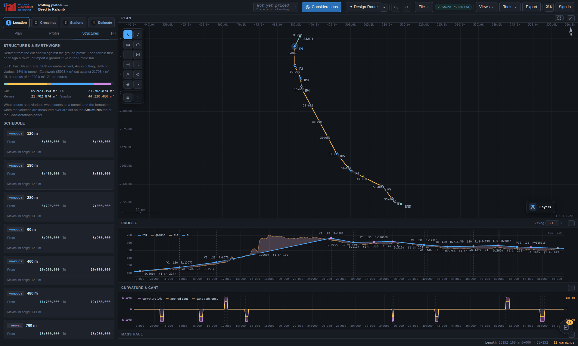Screen dimensions: 578x346
Task: Go to step 2 Crossings
Action: click(x=45, y=23)
